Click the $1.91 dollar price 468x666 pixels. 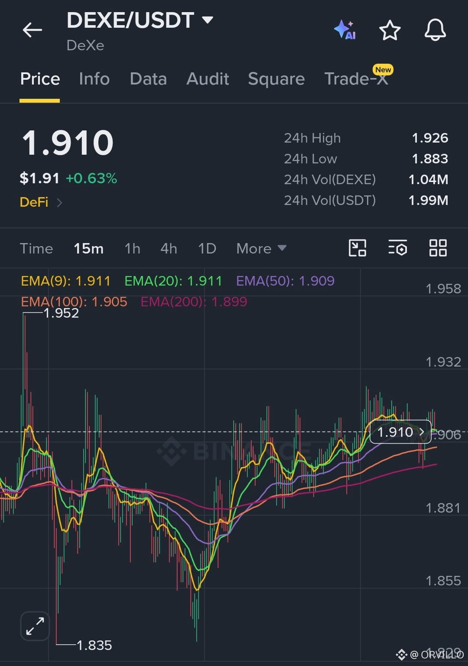click(x=39, y=178)
